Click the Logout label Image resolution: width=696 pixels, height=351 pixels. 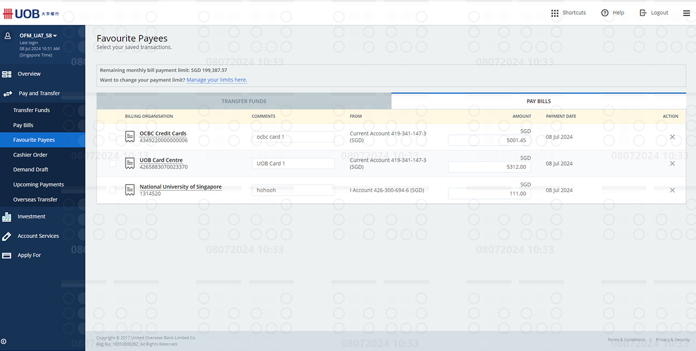tap(659, 13)
